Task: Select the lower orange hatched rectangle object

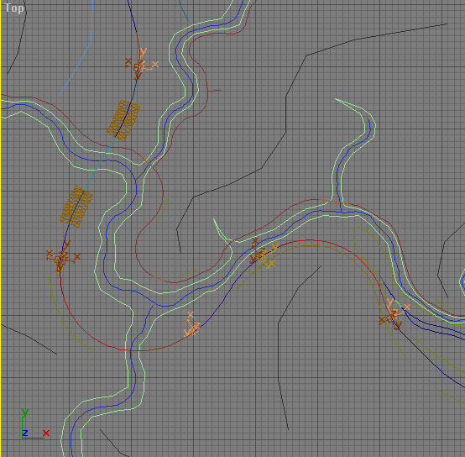Action: point(76,207)
